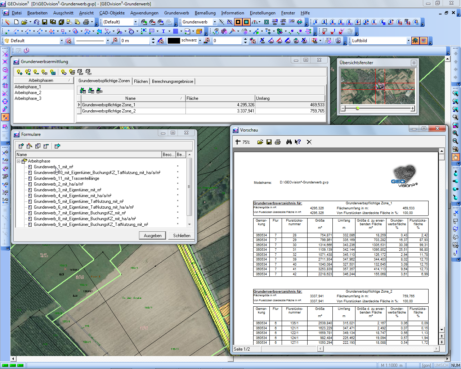Open the line style dropdown

tap(107, 41)
